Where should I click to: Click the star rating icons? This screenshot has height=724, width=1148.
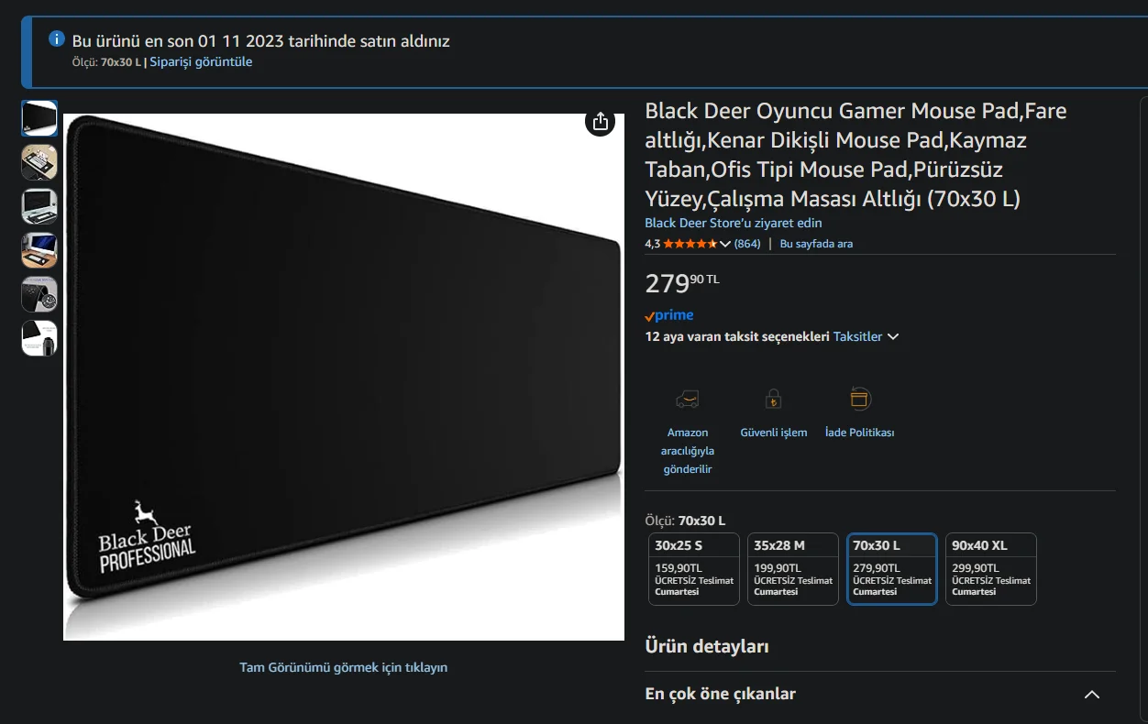690,244
